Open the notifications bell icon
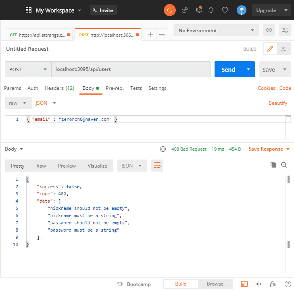Screen dimensions: 294x290 [211, 10]
